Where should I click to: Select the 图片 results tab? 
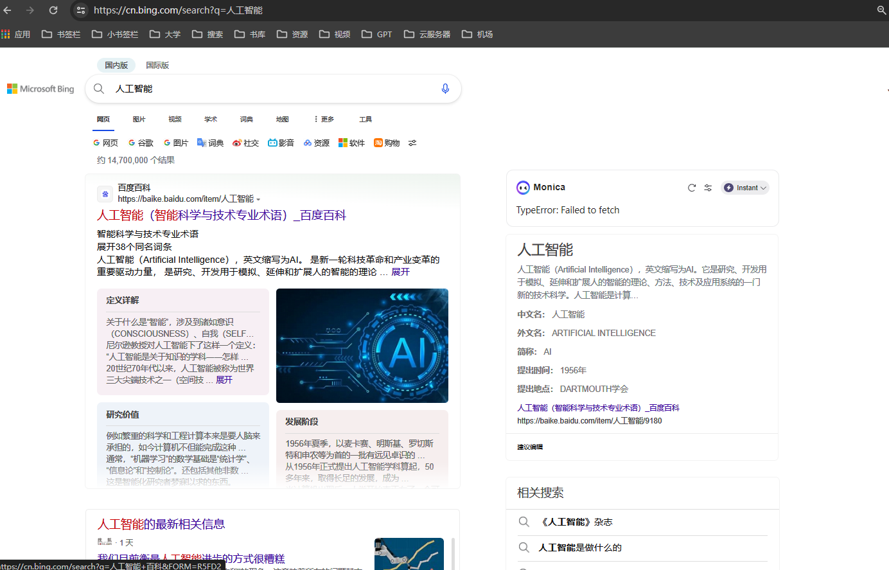[x=139, y=119]
